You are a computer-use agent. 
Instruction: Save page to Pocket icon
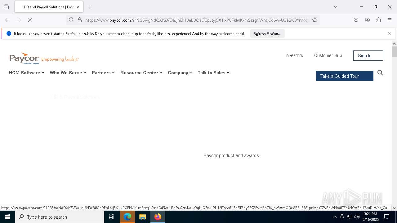pos(356,20)
